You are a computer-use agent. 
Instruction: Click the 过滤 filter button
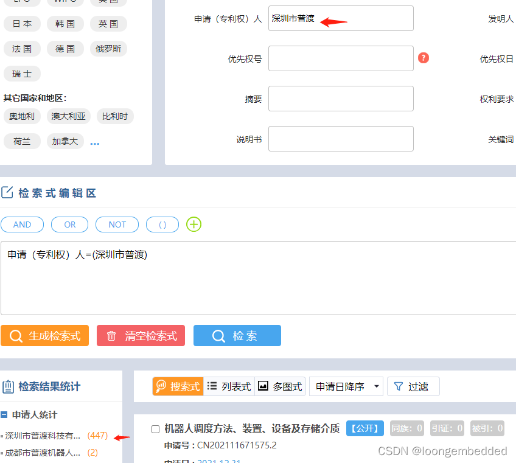413,386
